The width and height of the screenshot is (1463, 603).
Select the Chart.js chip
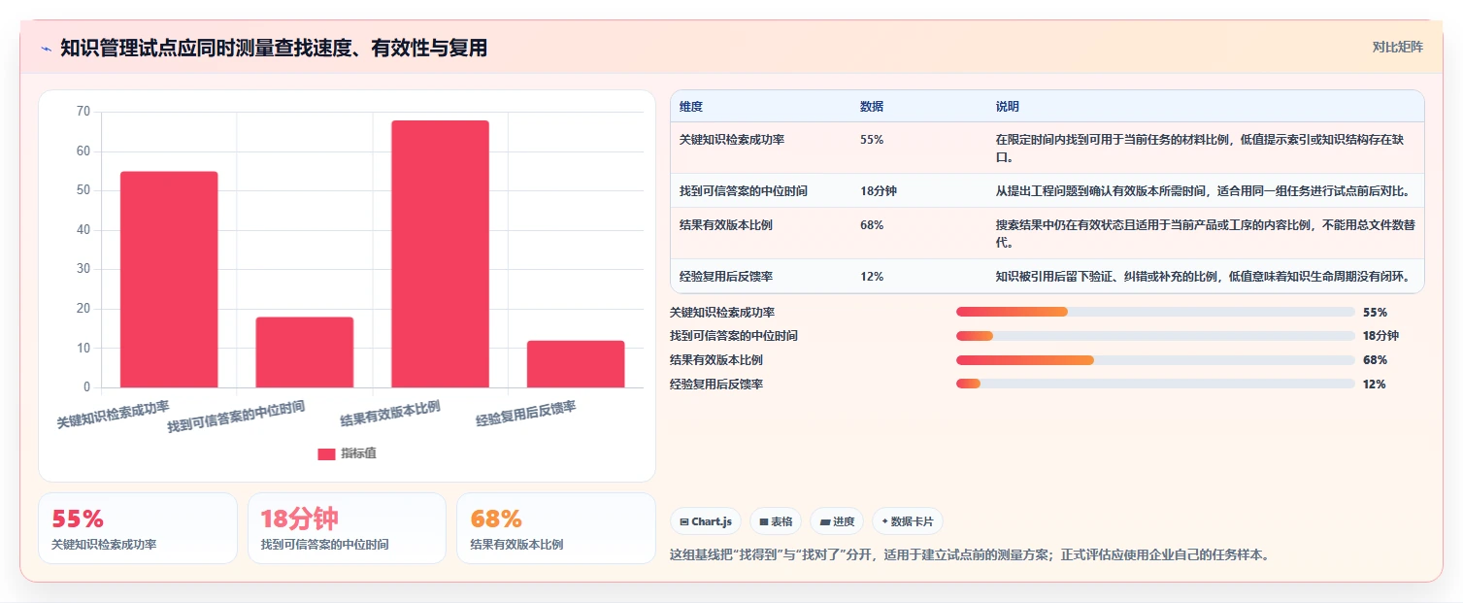tap(706, 521)
